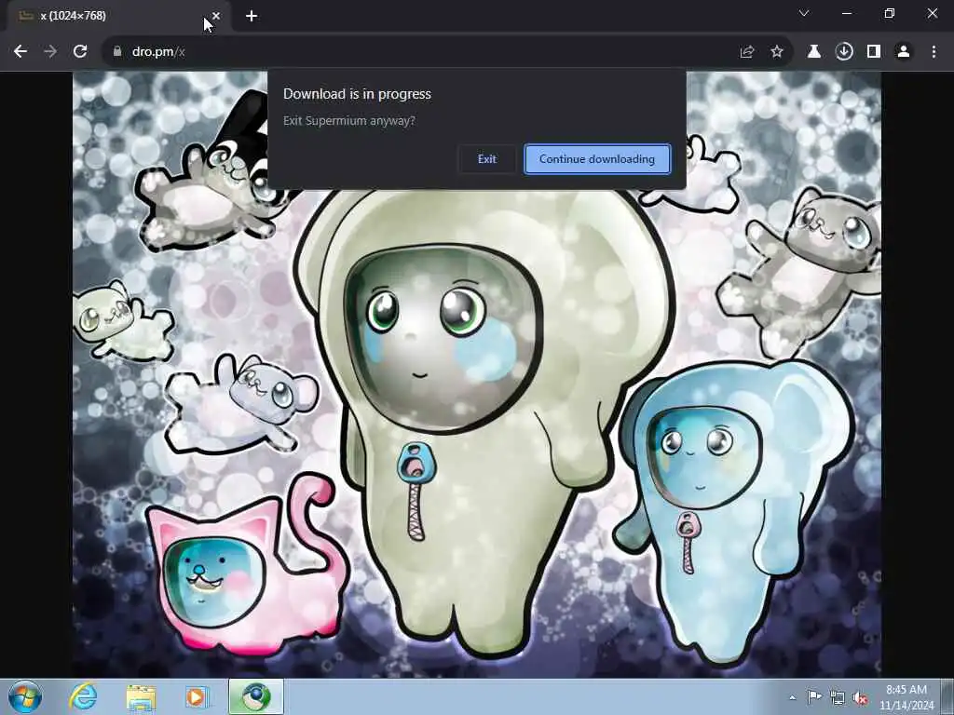
Task: Share this page using the share icon
Action: pos(747,52)
